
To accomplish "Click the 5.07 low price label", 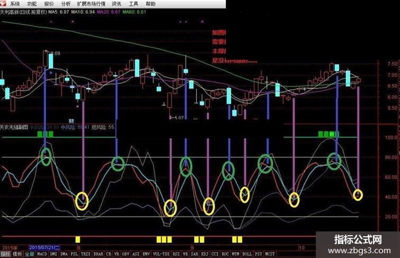I will (179, 118).
